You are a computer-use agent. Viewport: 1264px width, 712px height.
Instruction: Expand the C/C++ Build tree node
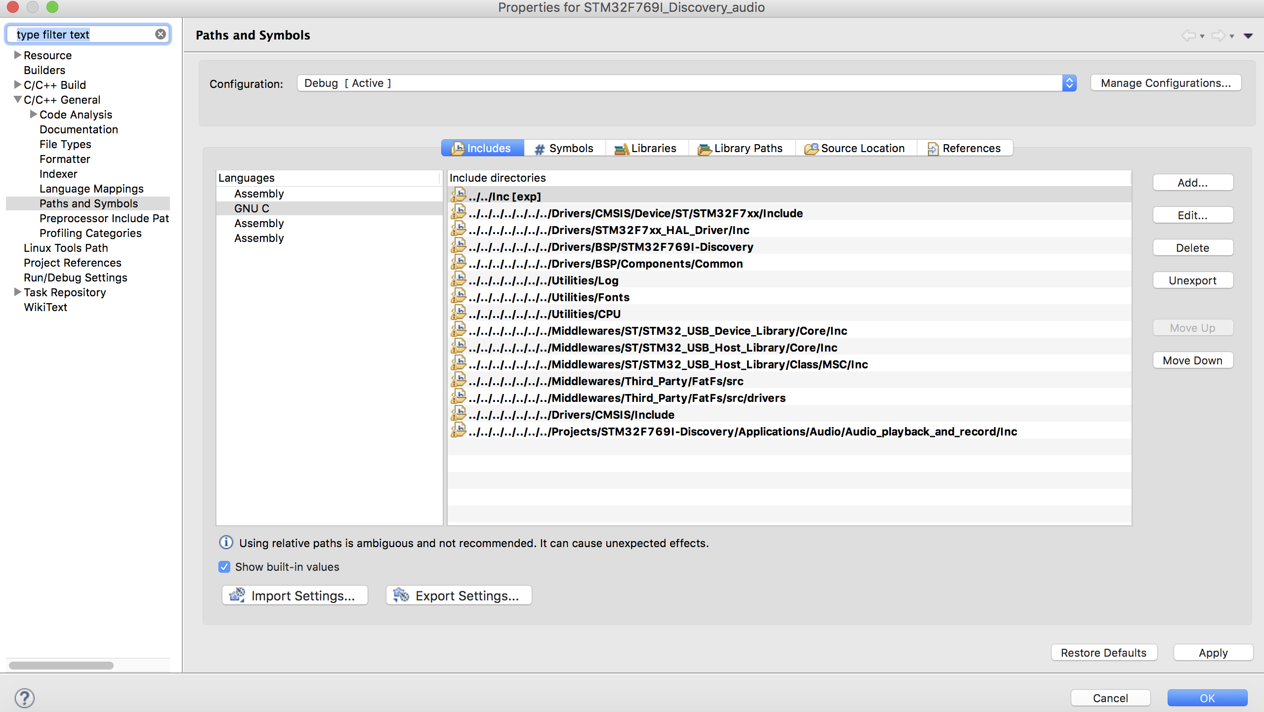click(x=18, y=84)
